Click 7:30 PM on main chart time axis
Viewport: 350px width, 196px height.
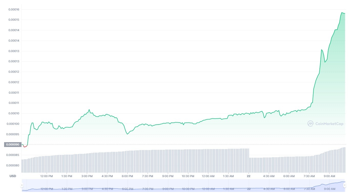click(x=148, y=176)
